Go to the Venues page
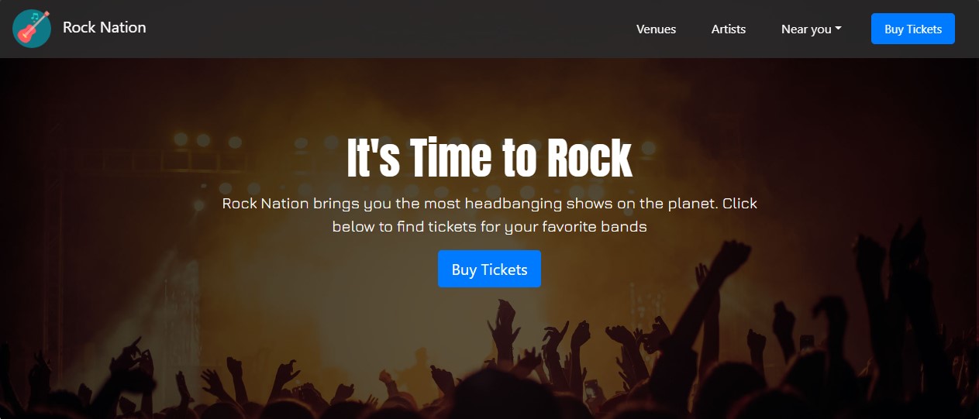979x419 pixels. click(656, 29)
